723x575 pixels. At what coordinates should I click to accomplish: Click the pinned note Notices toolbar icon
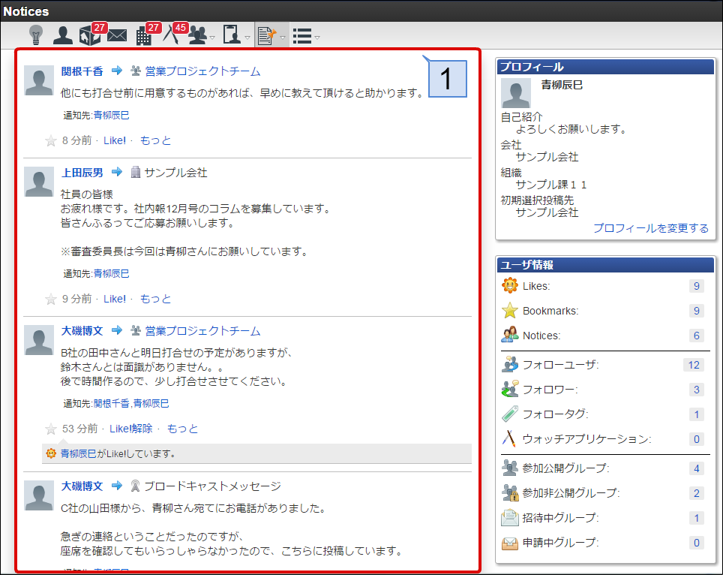point(267,35)
